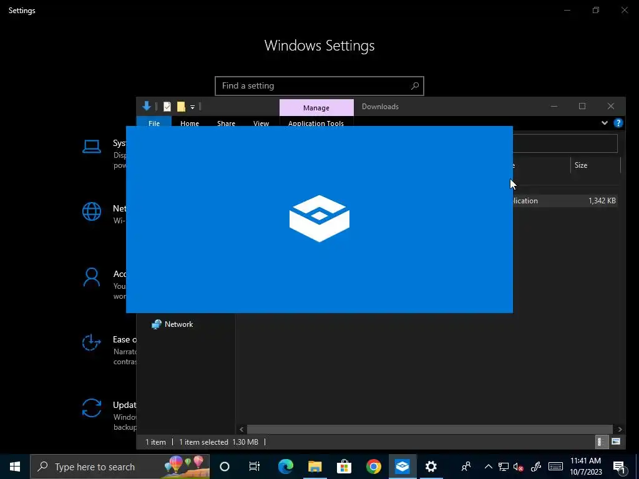Open Cortana circle icon on taskbar
Viewport: 639px width, 479px height.
point(225,467)
